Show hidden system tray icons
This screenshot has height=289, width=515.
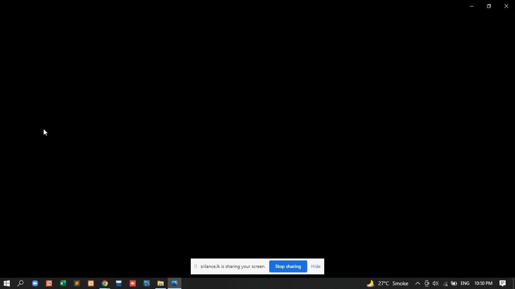click(417, 283)
